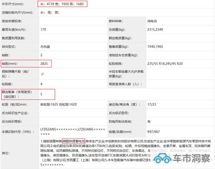Select the ABS value 有

click(149, 121)
